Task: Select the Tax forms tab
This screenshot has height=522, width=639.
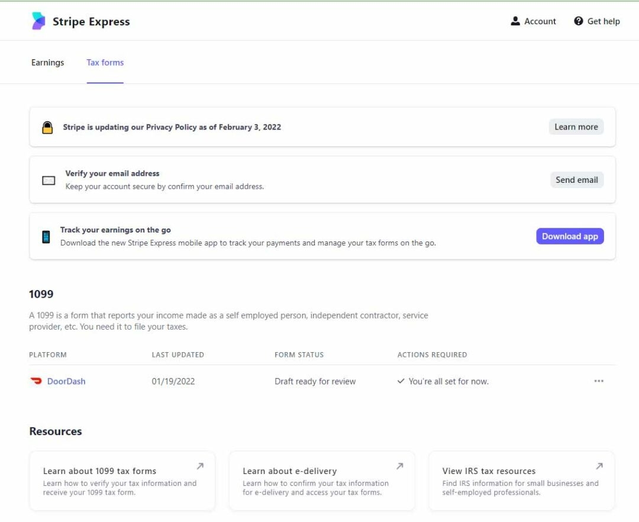Action: 105,62
